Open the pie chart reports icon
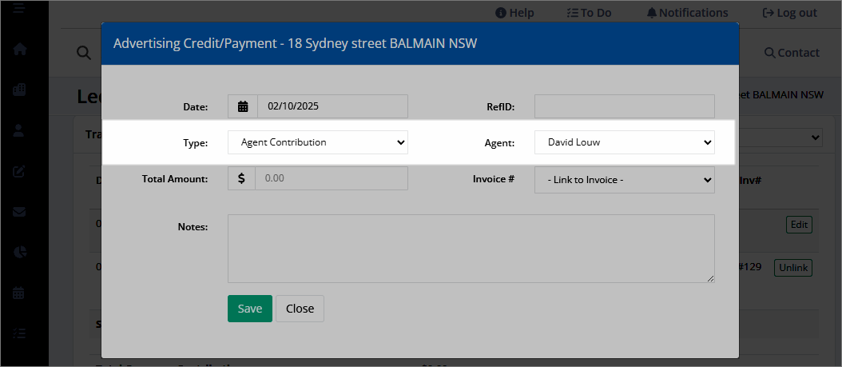Screen dimensions: 842x367 (20, 253)
